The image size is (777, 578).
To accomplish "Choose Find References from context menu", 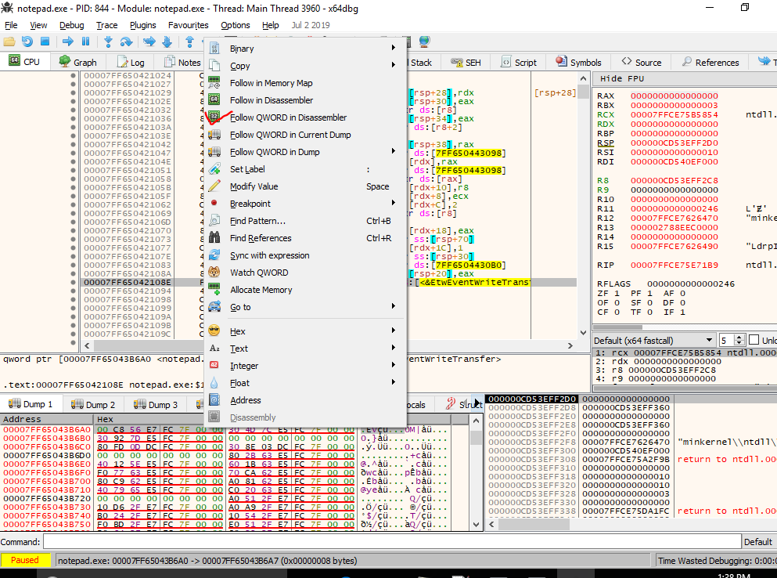I will (261, 238).
